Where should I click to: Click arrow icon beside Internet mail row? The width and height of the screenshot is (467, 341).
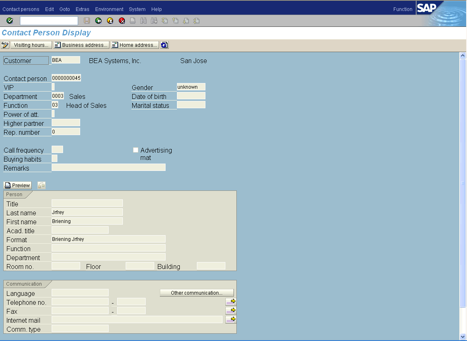click(x=231, y=319)
